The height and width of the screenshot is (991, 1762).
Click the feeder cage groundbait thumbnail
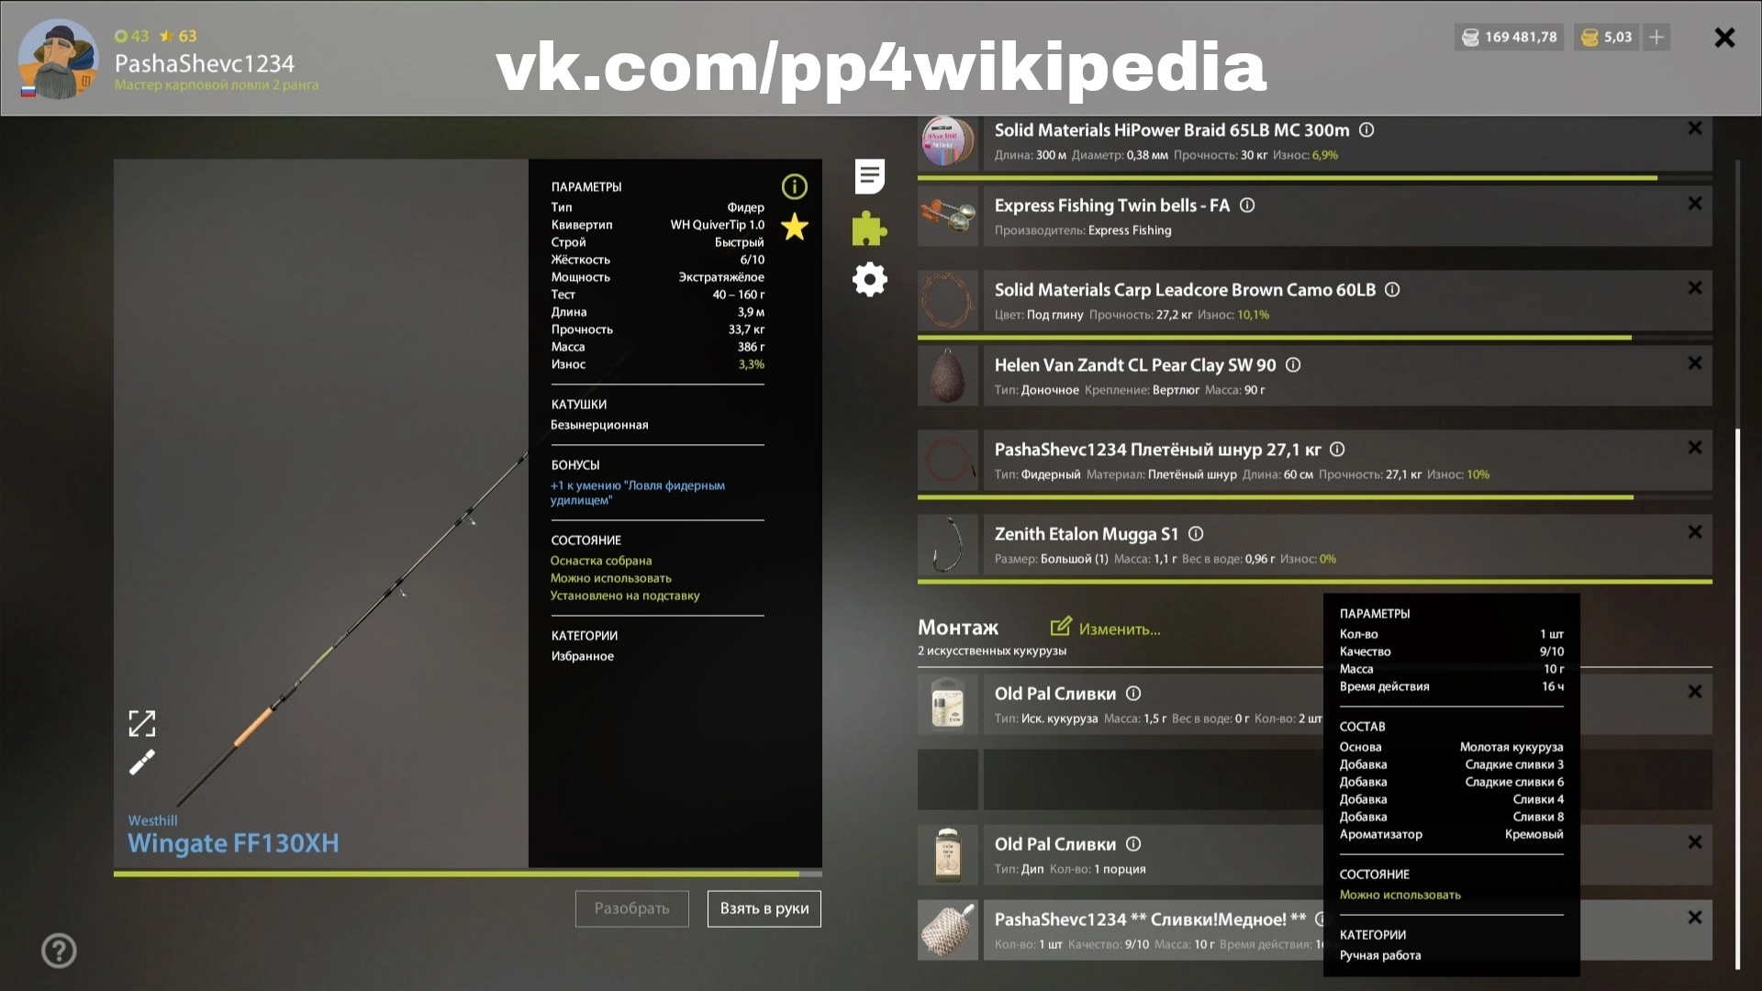pos(948,930)
